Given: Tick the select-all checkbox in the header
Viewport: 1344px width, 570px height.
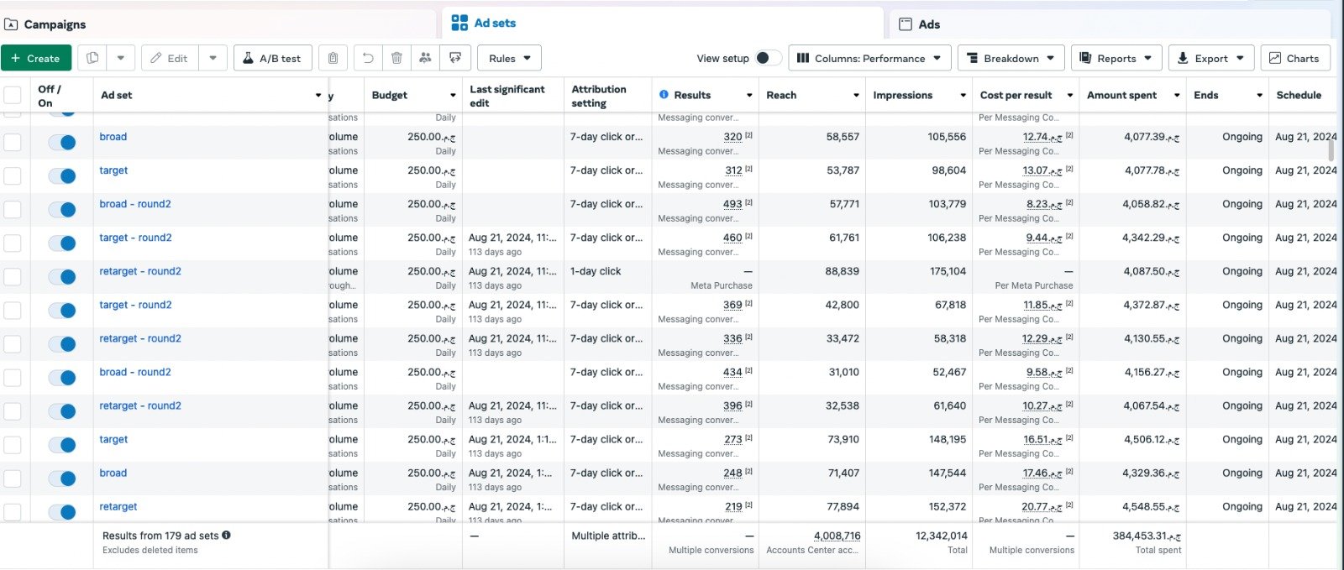Looking at the screenshot, I should point(13,95).
